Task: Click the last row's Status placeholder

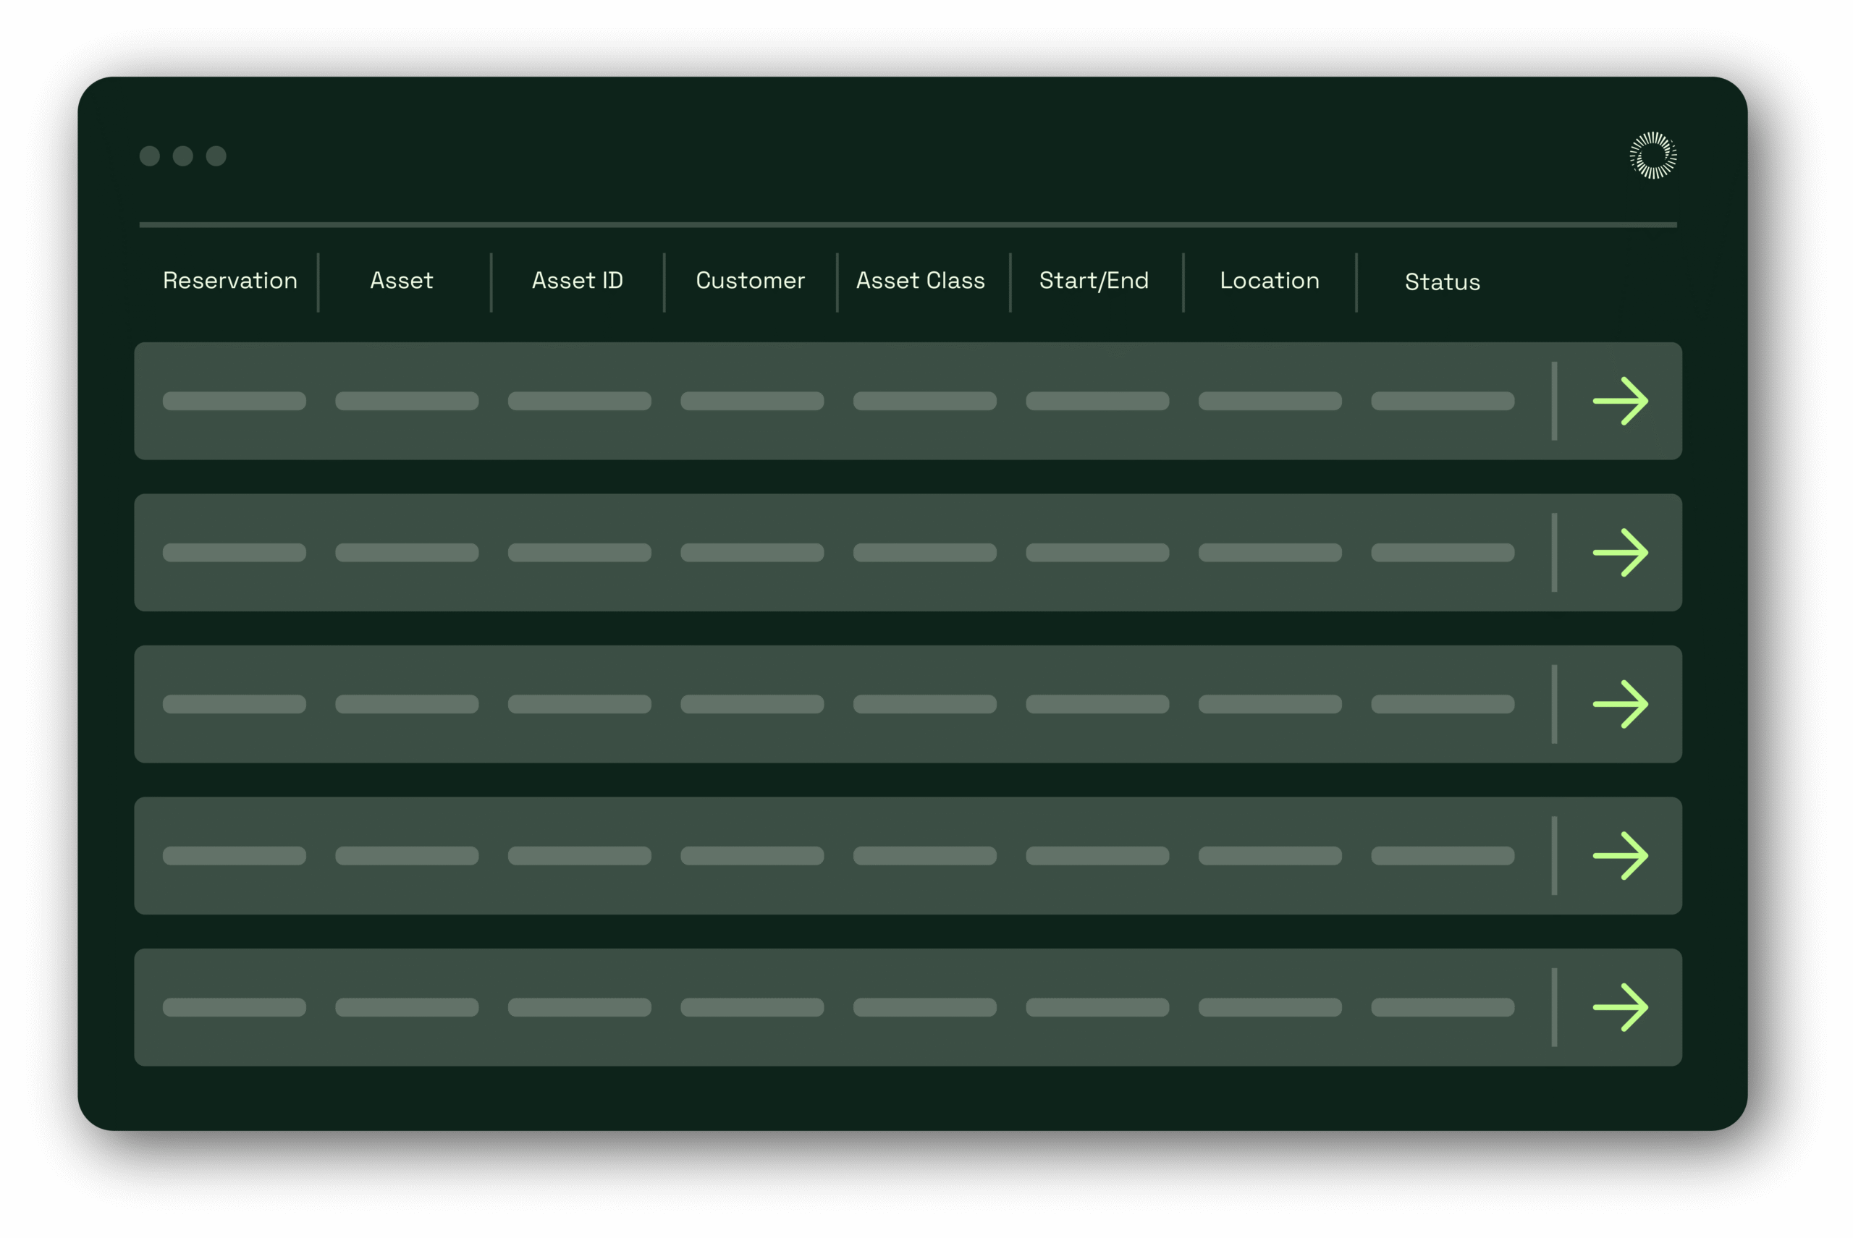Action: click(1443, 1007)
